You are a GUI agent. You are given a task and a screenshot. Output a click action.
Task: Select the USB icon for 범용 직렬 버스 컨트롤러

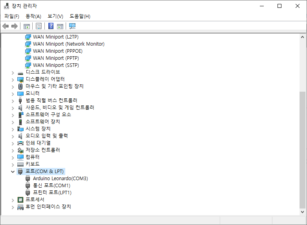pos(20,101)
